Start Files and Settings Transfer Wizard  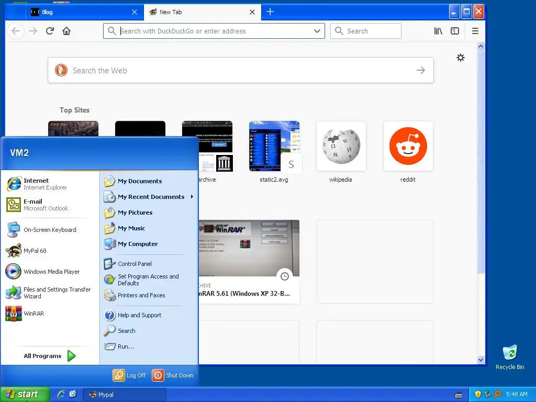50,293
